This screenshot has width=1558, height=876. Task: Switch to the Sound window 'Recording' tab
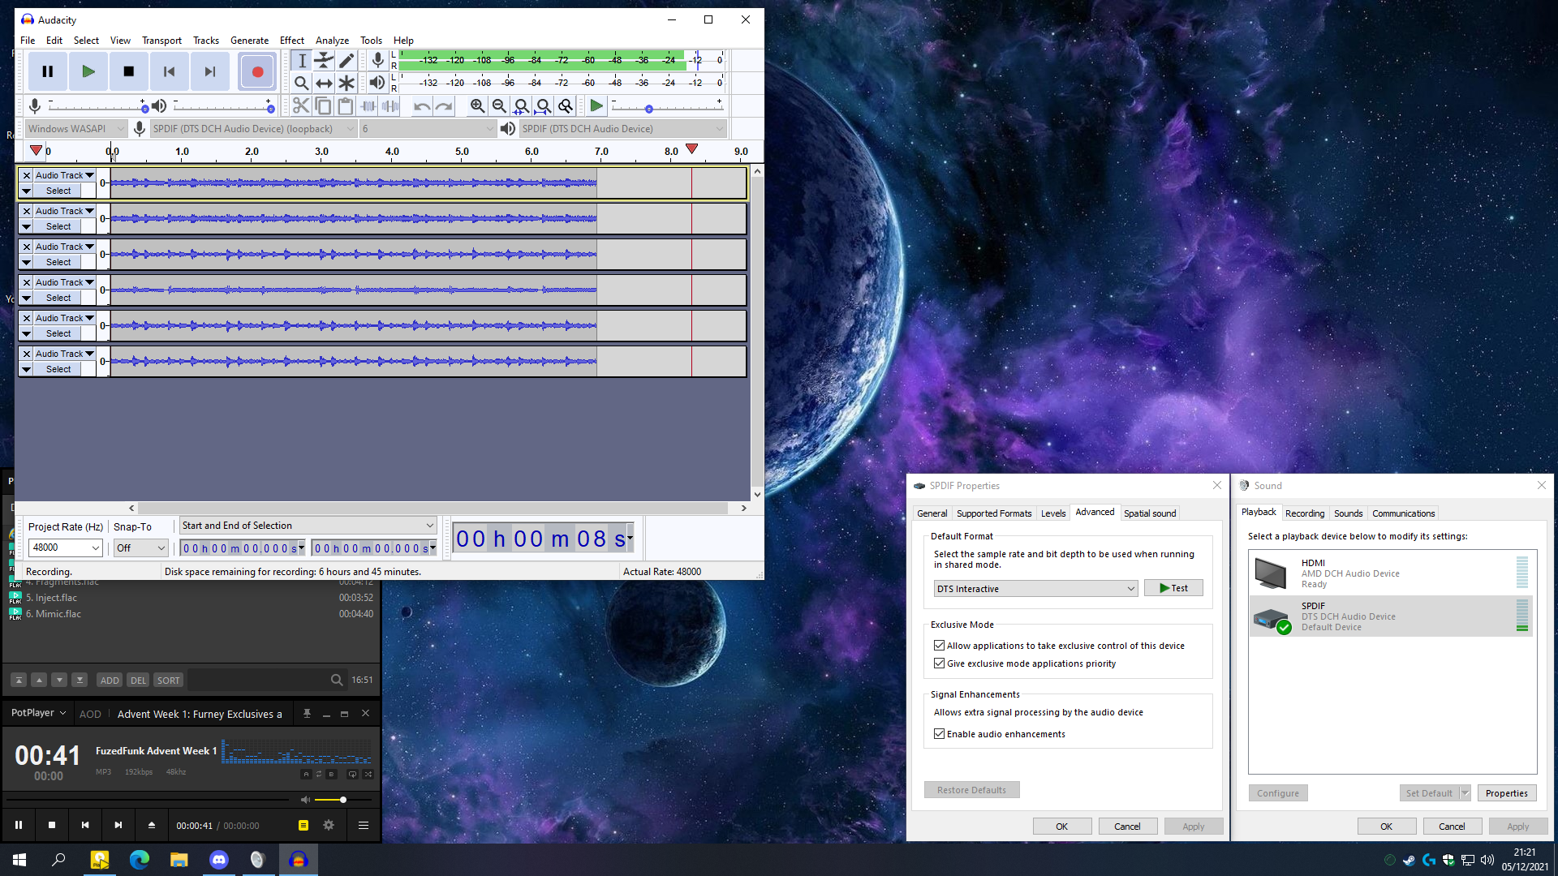coord(1305,513)
